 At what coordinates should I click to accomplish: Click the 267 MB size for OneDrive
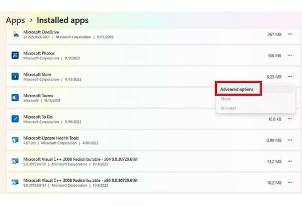[275, 35]
